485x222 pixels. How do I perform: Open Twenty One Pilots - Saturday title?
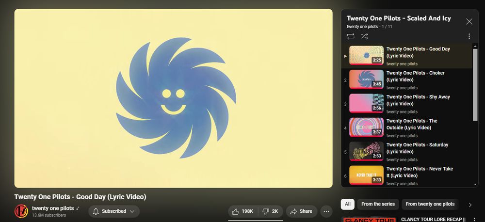point(417,148)
